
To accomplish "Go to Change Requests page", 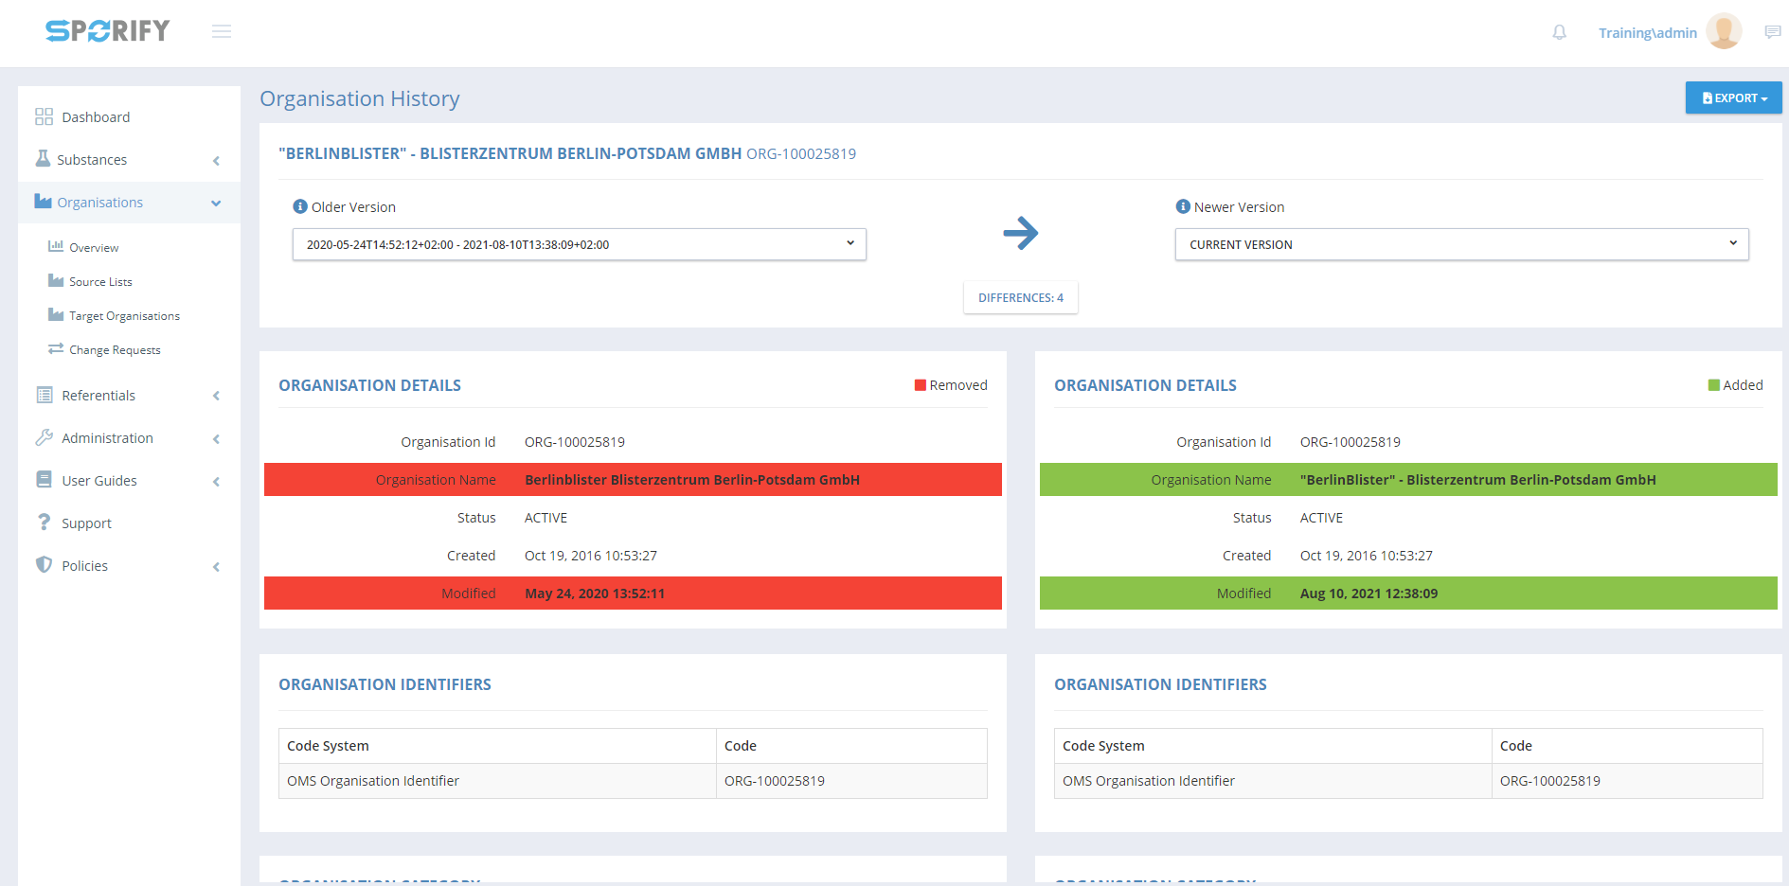I will coord(115,350).
